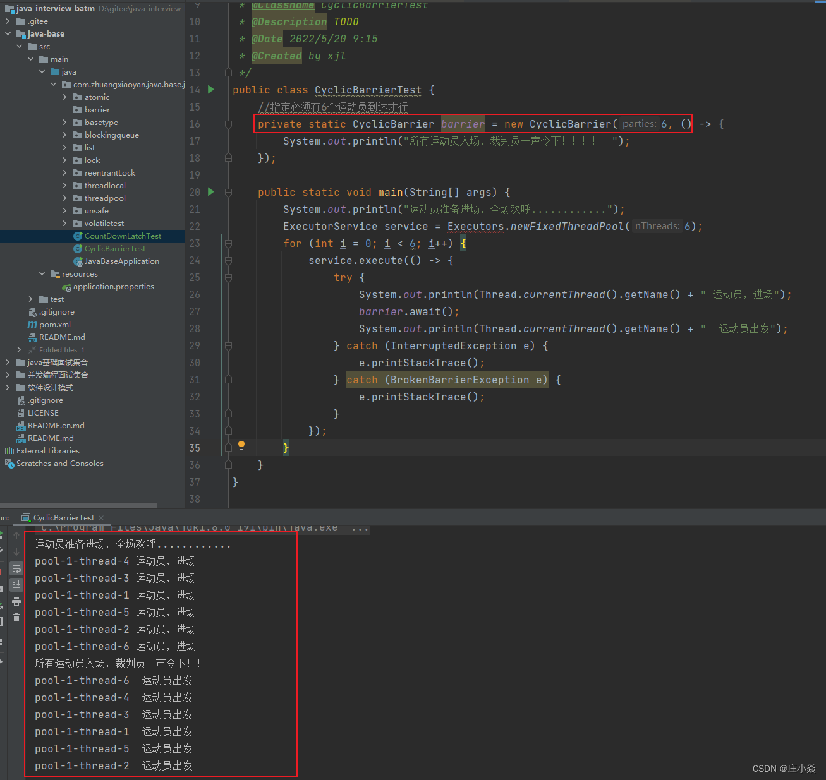This screenshot has width=826, height=780.
Task: Close the CyclicBarrierTest run tab
Action: (101, 518)
